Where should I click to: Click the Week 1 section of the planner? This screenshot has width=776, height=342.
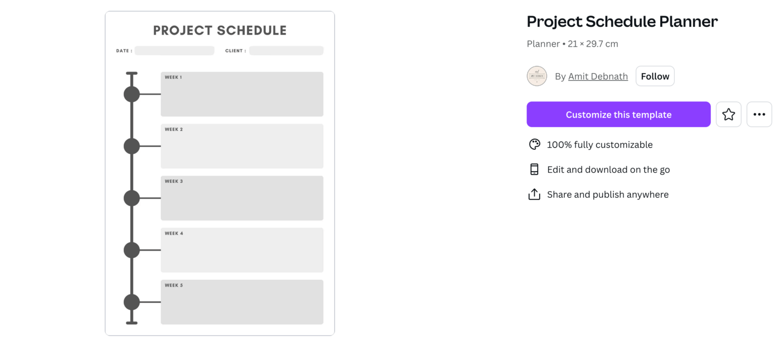[x=241, y=94]
